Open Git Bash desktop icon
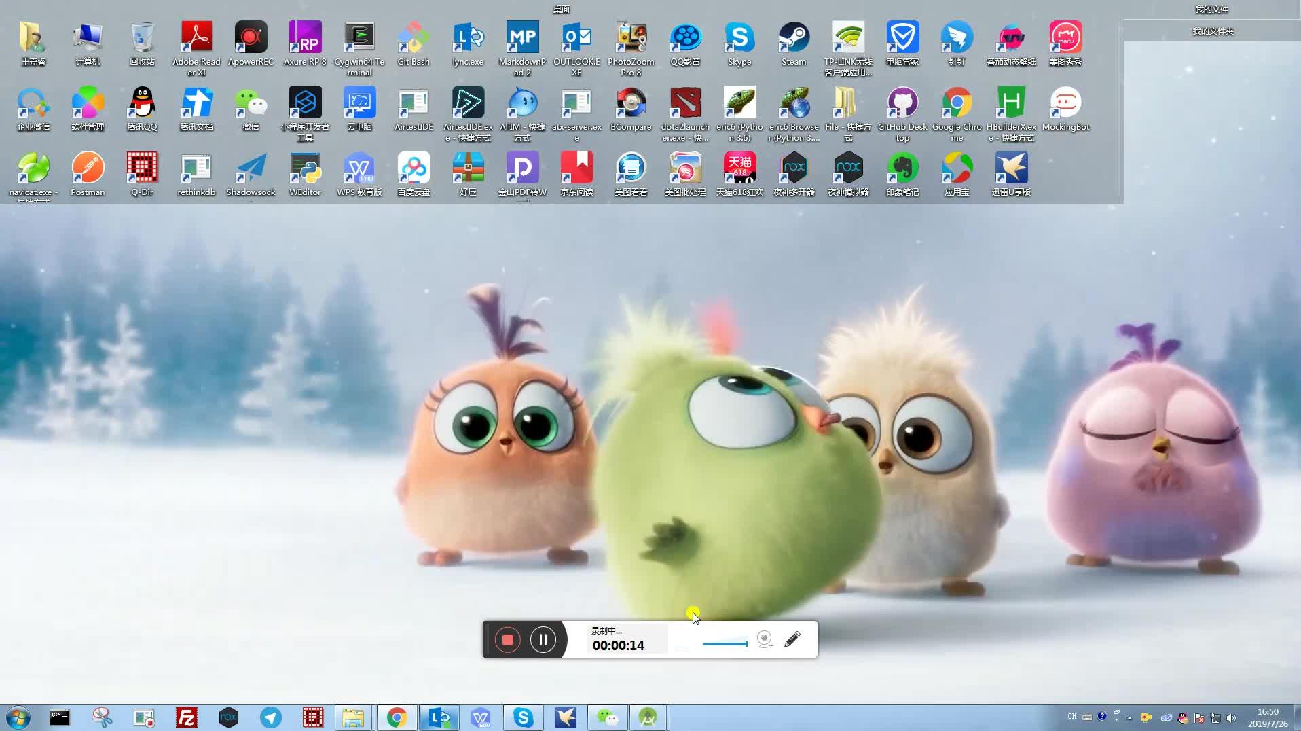The height and width of the screenshot is (731, 1301). coord(414,43)
